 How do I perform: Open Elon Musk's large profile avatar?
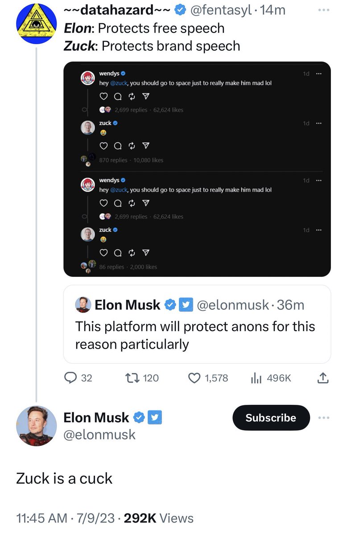(37, 426)
